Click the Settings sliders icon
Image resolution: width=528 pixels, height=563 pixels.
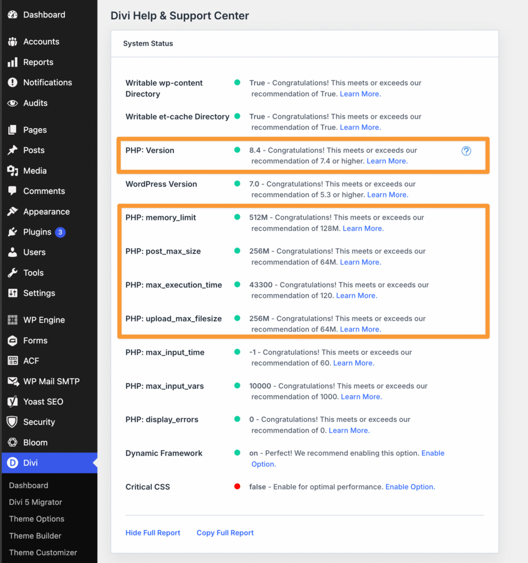13,293
